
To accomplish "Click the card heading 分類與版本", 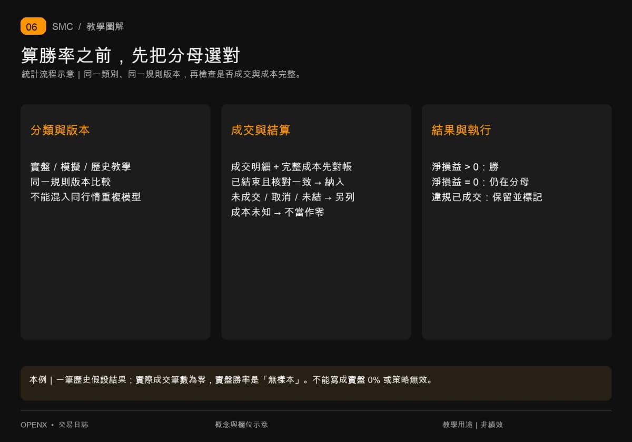I will coord(60,130).
